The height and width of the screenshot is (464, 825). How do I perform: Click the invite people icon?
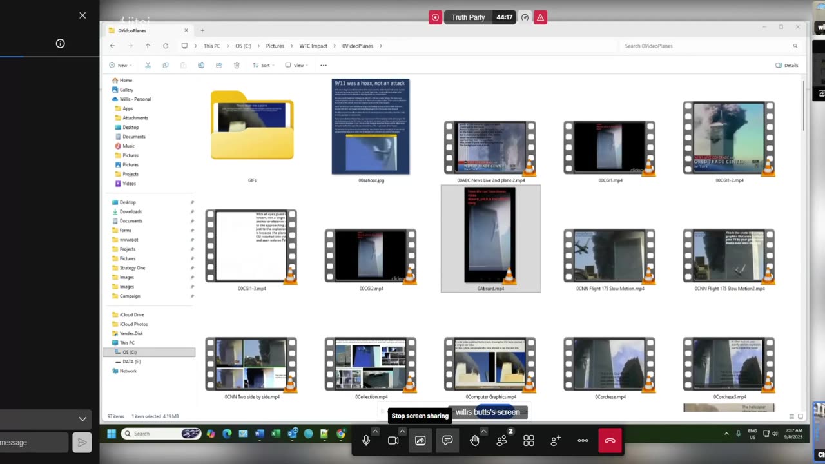pos(556,441)
